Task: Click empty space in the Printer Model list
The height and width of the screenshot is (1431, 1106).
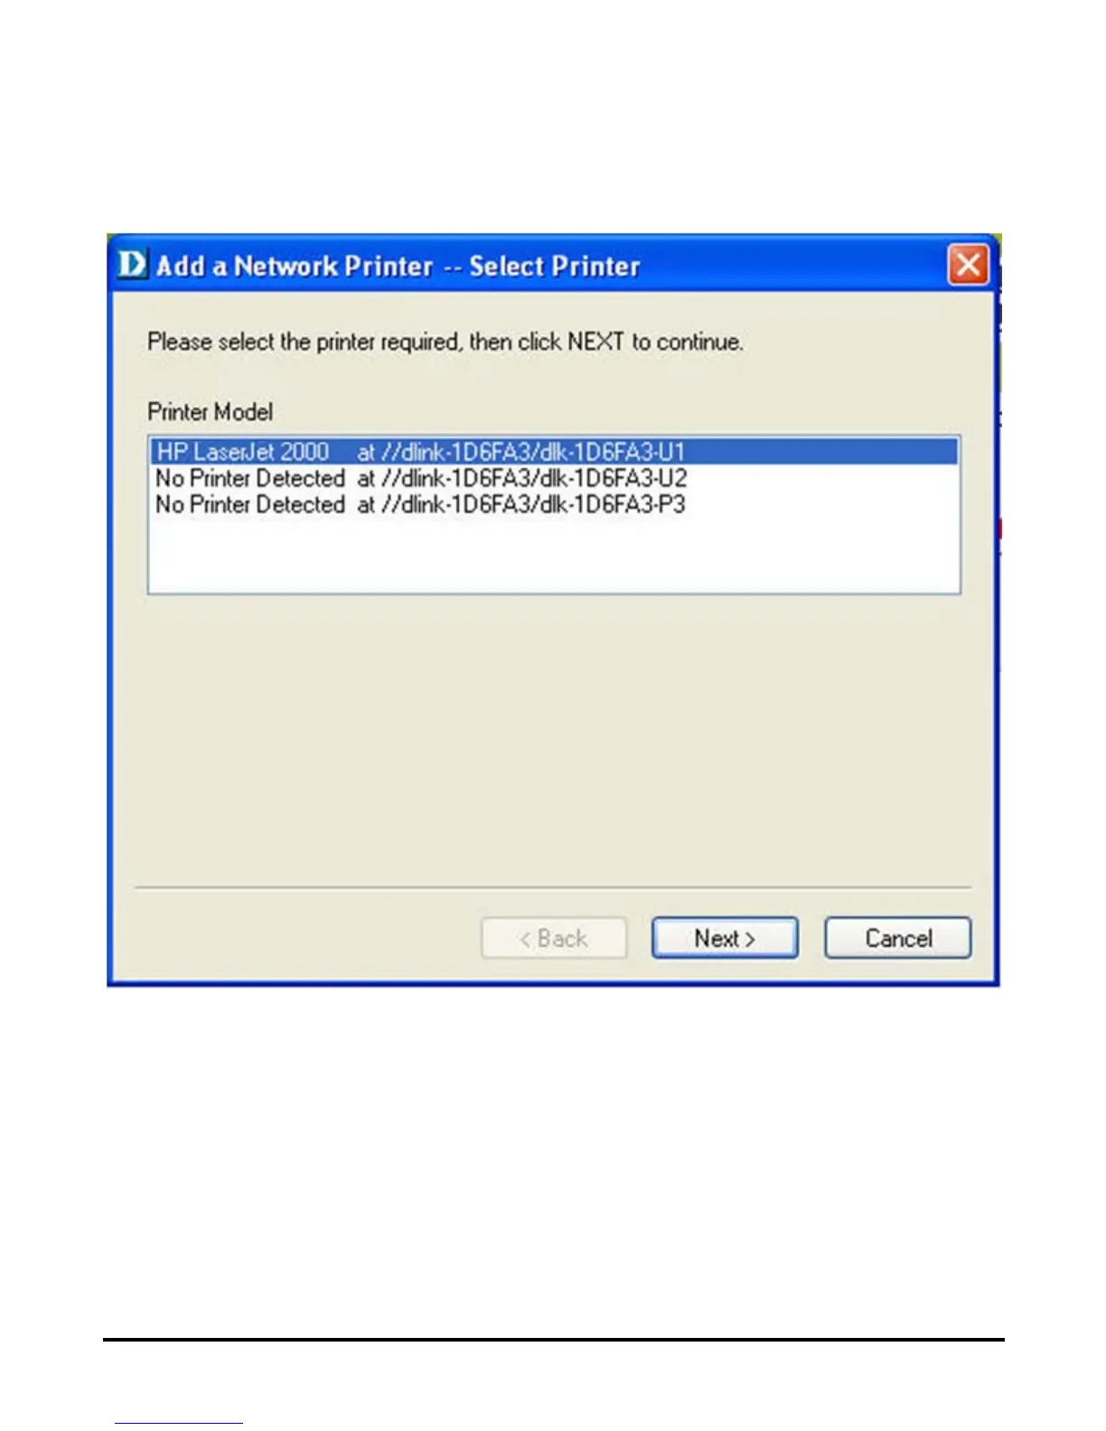Action: coord(553,556)
